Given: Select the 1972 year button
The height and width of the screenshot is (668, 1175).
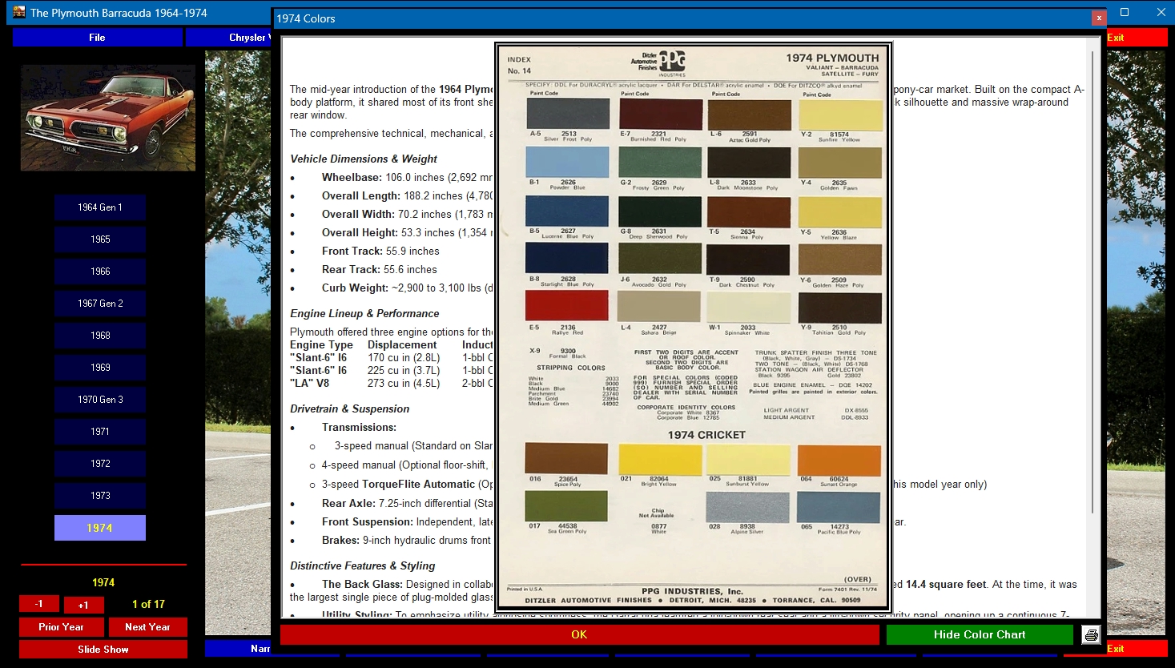Looking at the screenshot, I should click(x=100, y=464).
